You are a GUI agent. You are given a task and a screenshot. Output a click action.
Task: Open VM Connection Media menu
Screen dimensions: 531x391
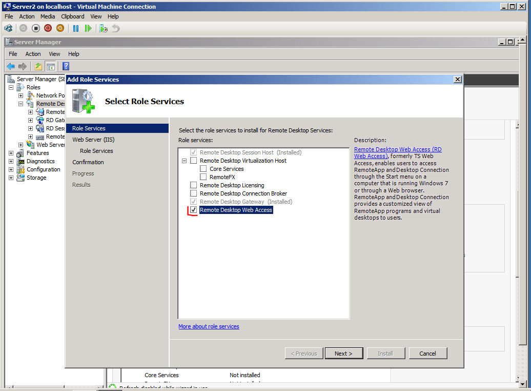47,16
